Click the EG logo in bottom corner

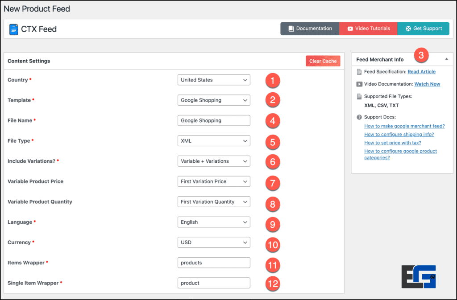(418, 277)
